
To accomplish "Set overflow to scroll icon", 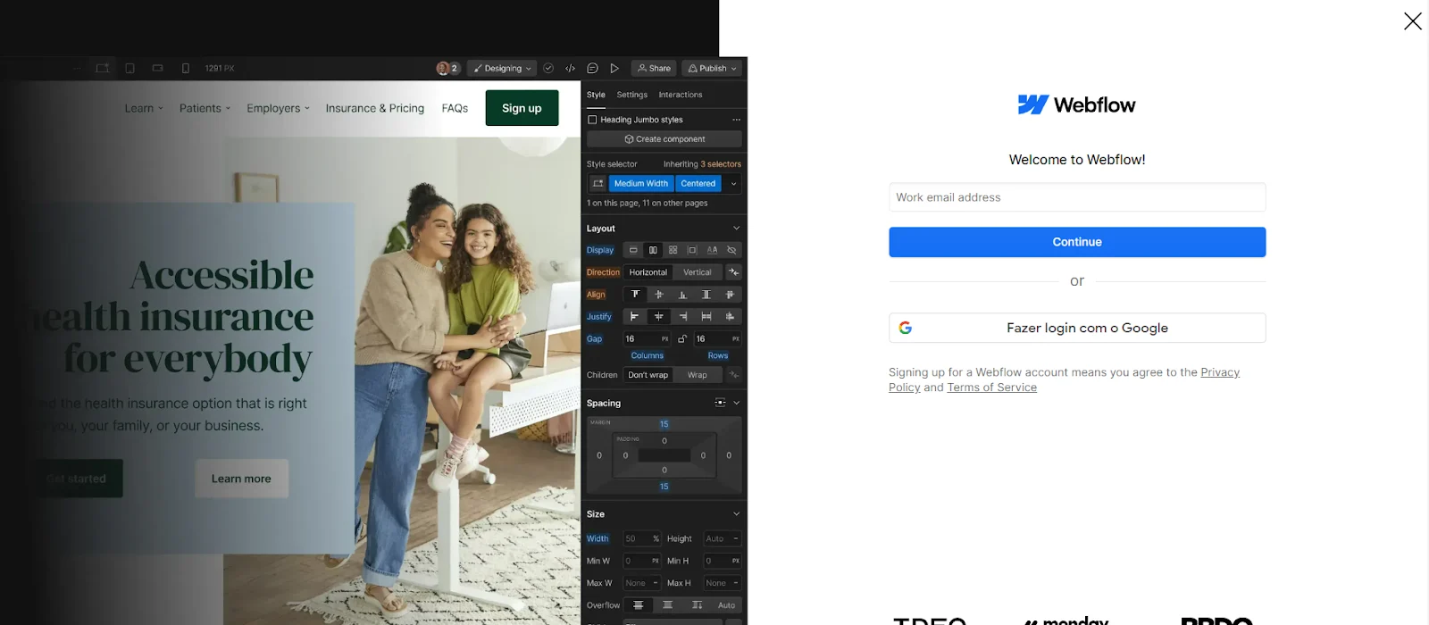I will click(697, 605).
